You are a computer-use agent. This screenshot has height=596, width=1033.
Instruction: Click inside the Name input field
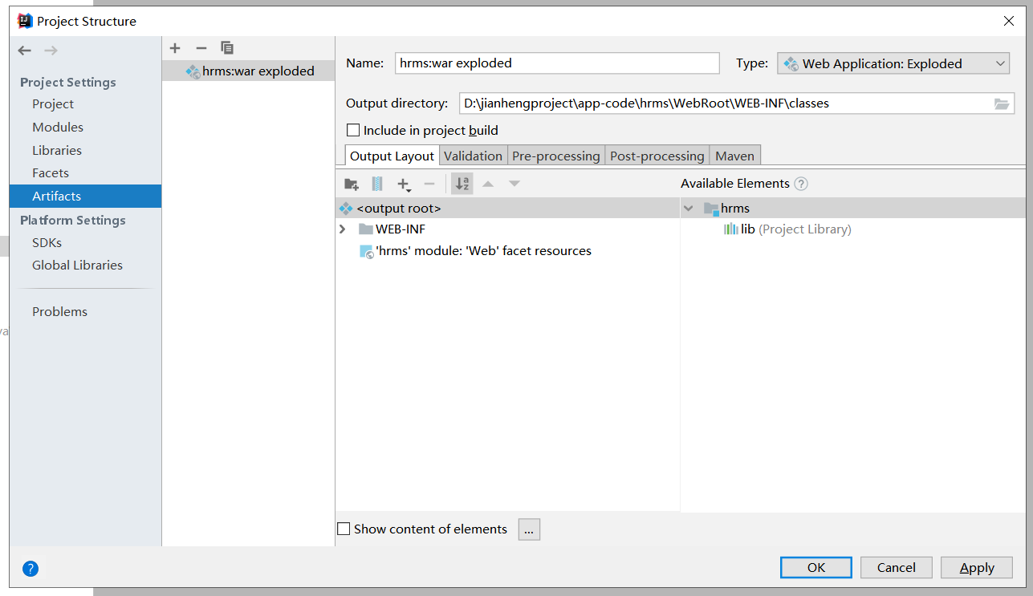[x=557, y=63]
